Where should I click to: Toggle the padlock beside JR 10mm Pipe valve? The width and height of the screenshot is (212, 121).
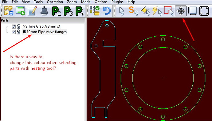coord(18,32)
